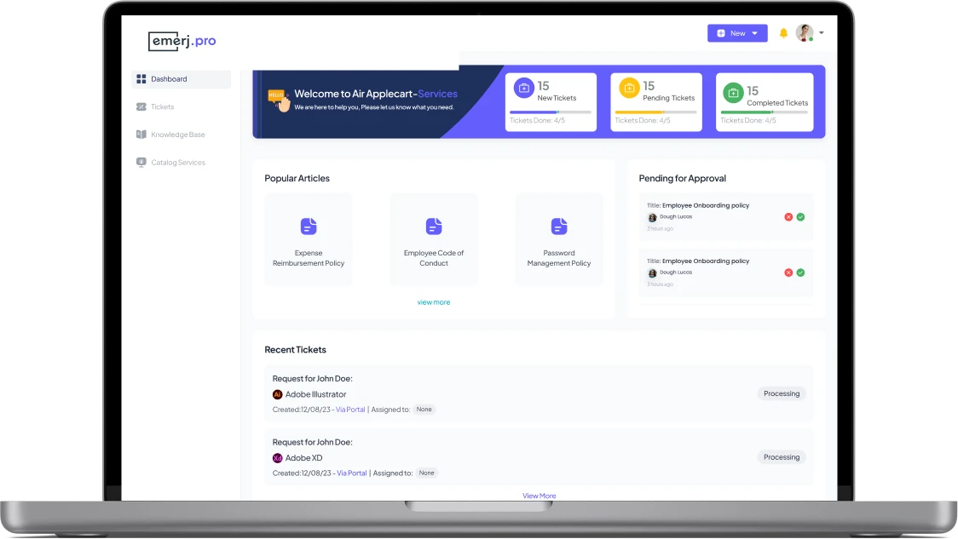Expand the New button dropdown arrow
Screen dimensions: 958x539
click(755, 32)
